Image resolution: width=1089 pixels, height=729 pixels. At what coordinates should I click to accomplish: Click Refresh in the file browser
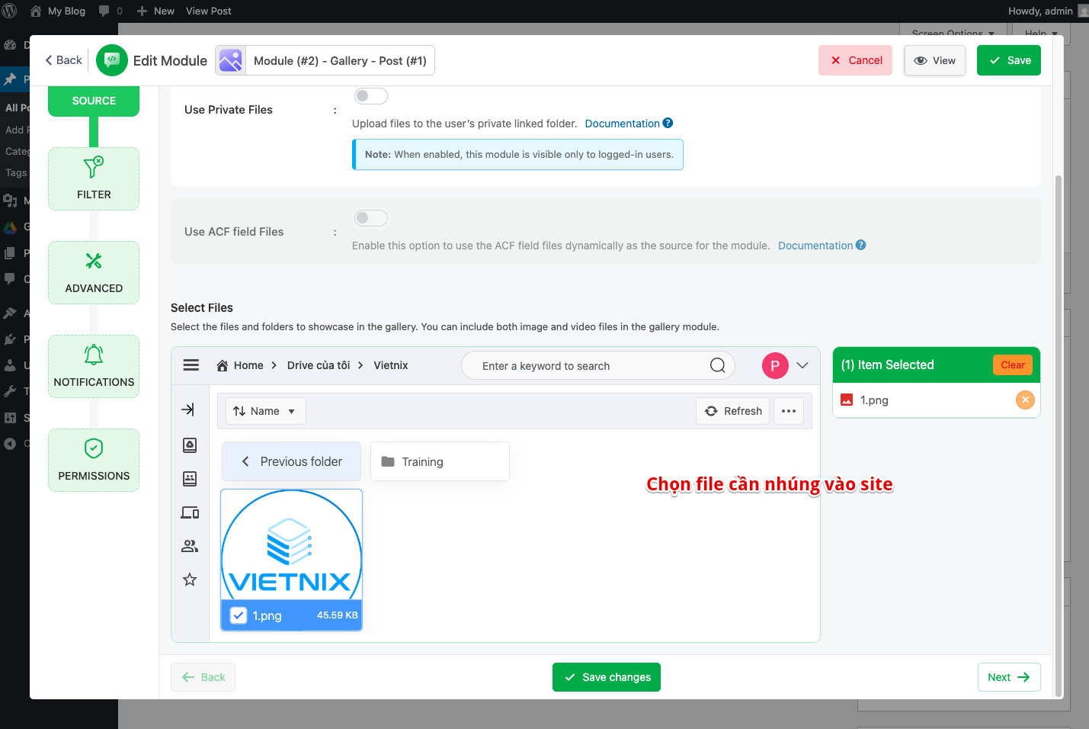click(733, 411)
